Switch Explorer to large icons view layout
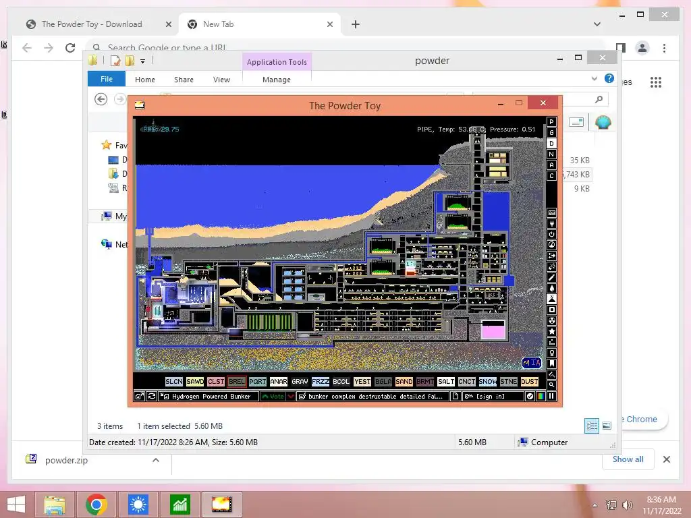Screen dimensions: 691x518 (x=607, y=426)
